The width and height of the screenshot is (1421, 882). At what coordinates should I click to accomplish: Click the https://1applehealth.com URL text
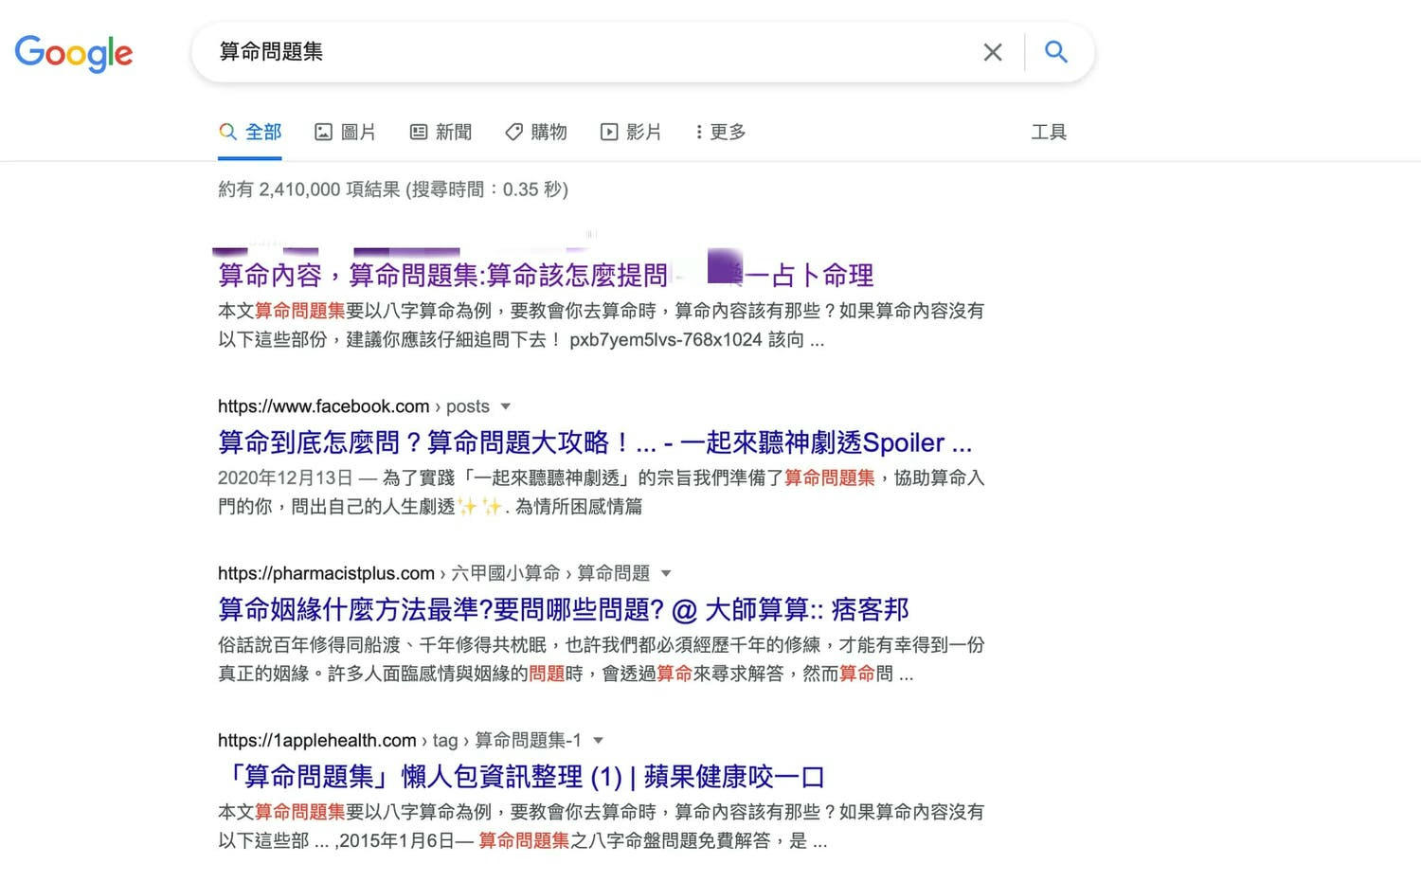pos(317,740)
